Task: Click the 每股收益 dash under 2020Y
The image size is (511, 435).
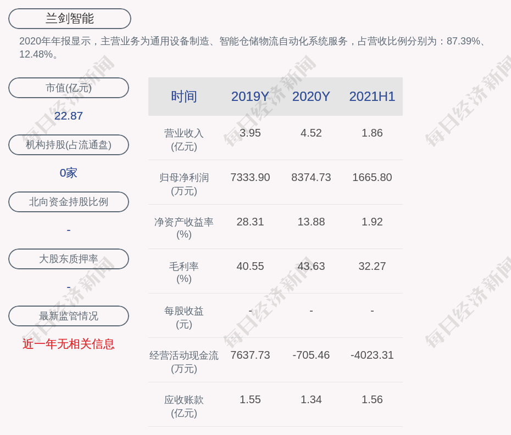Action: pyautogui.click(x=311, y=310)
